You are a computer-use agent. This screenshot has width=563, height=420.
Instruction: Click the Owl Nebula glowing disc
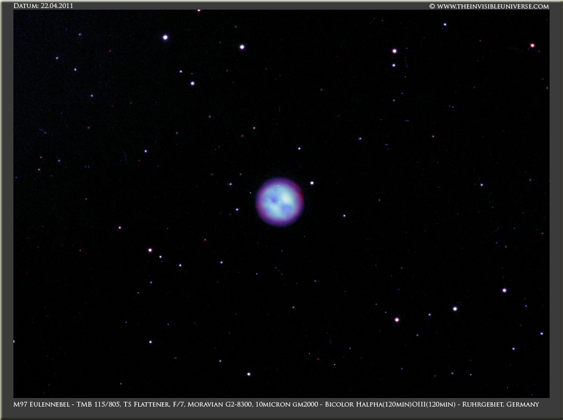click(279, 202)
